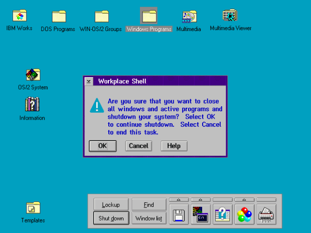Open the Workplace Shell system menu button

[89, 82]
